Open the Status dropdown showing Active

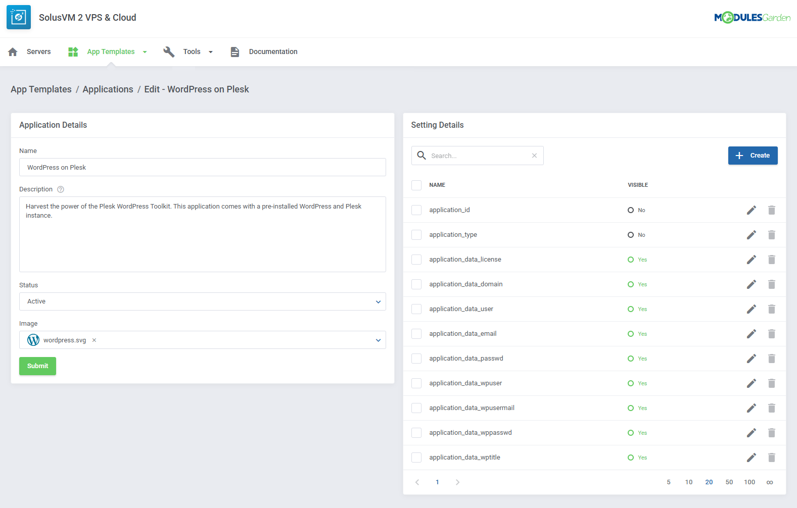tap(203, 301)
